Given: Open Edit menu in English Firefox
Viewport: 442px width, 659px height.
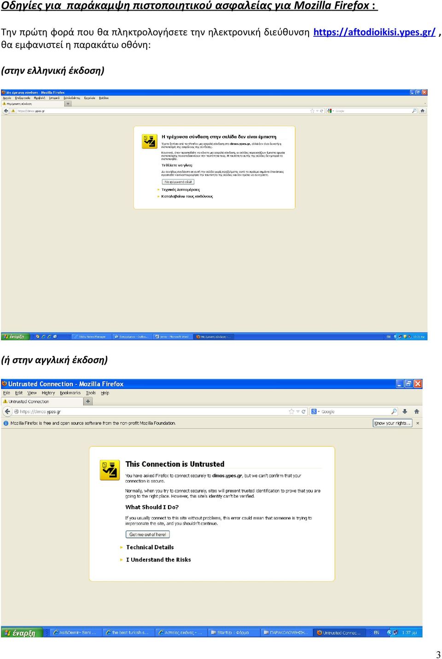Looking at the screenshot, I should point(19,393).
